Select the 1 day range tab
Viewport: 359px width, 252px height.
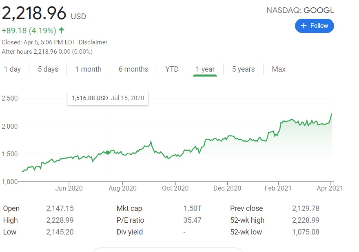(x=12, y=69)
